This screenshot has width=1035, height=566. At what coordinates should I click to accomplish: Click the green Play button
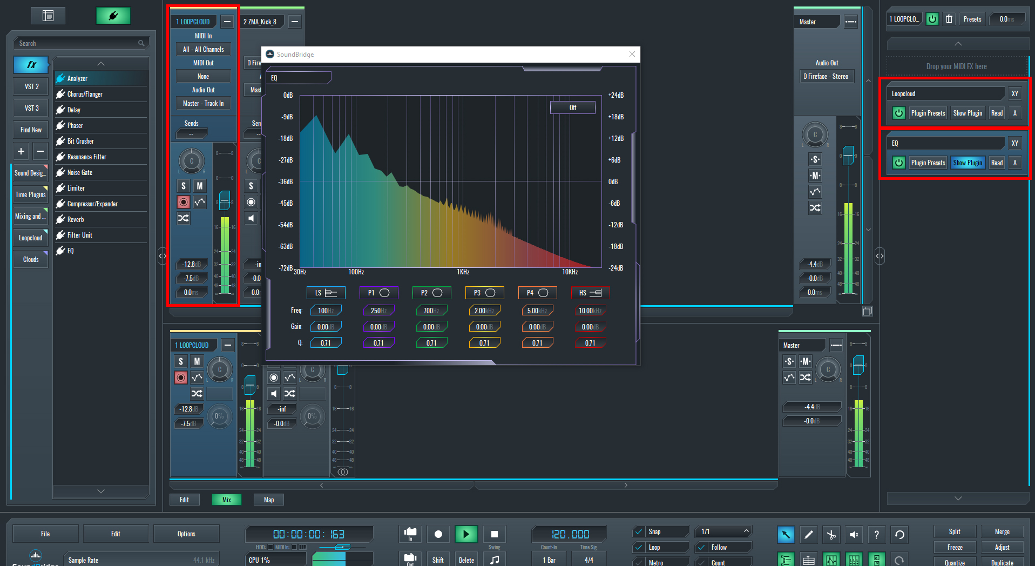point(466,534)
